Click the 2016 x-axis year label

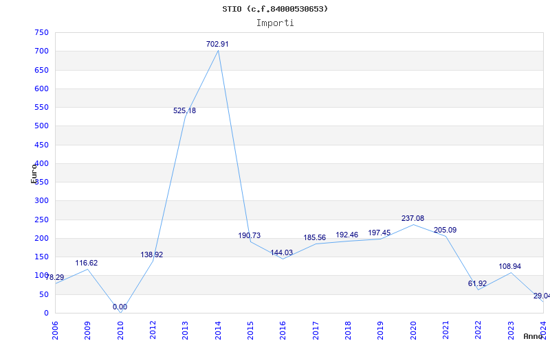coord(283,331)
